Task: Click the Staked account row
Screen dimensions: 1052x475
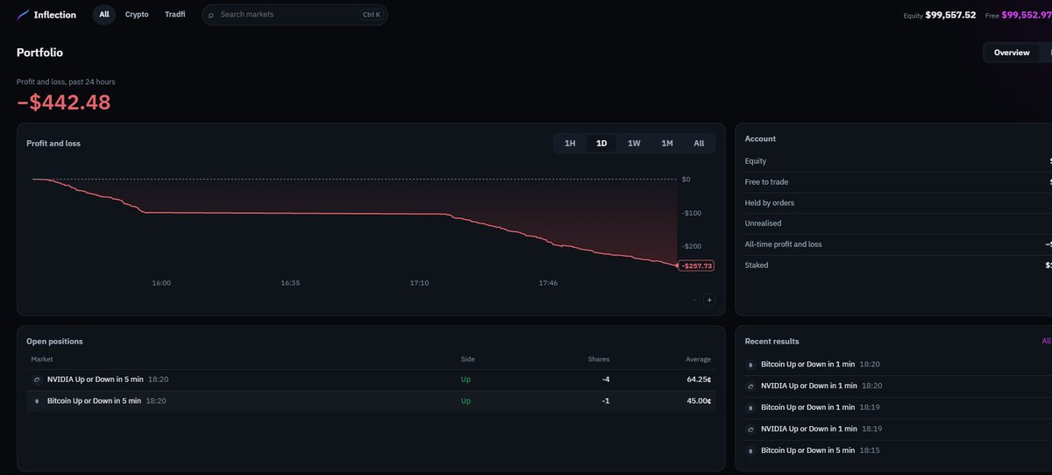Action: (x=898, y=266)
